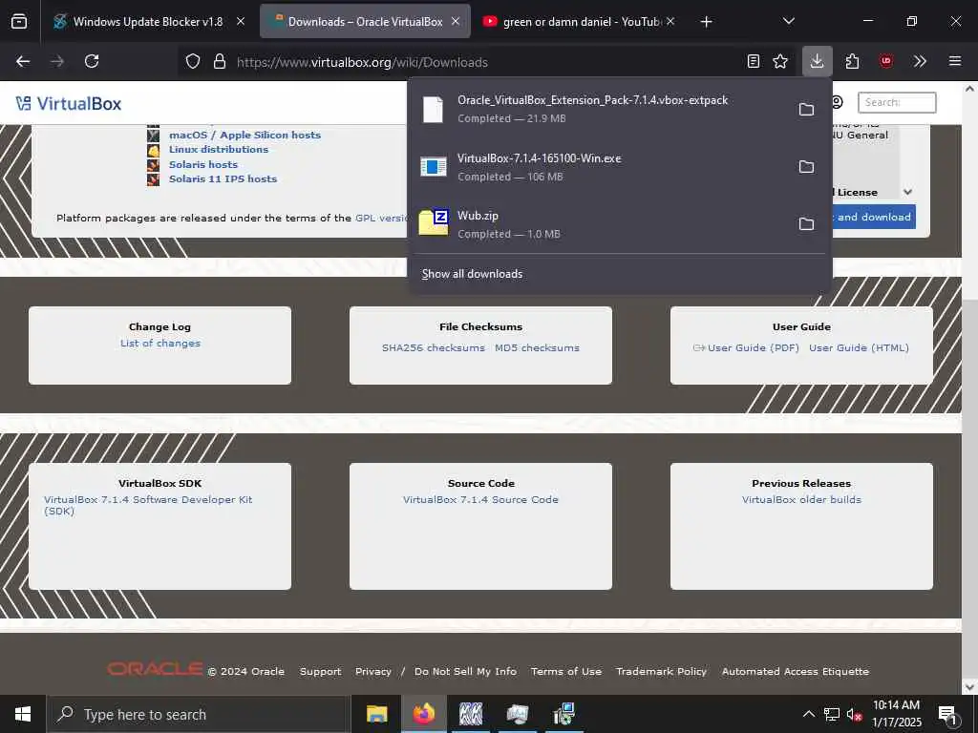List all tabs dropdown arrow
Screen dimensions: 978x733
(x=788, y=21)
